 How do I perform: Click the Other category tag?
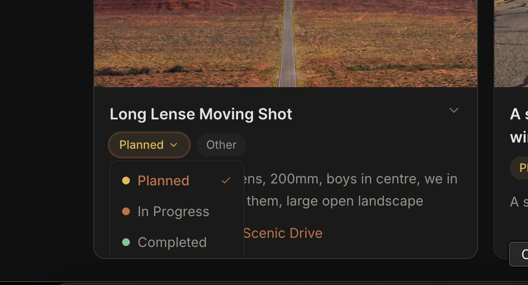[x=221, y=145]
